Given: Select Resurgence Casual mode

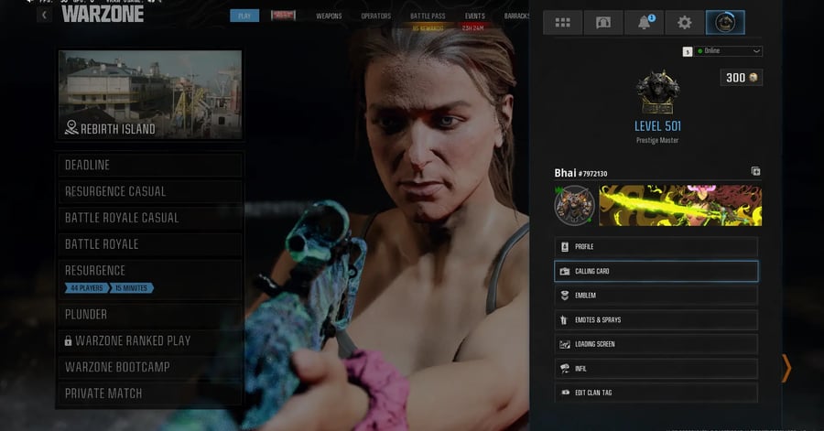Looking at the screenshot, I should [x=150, y=191].
